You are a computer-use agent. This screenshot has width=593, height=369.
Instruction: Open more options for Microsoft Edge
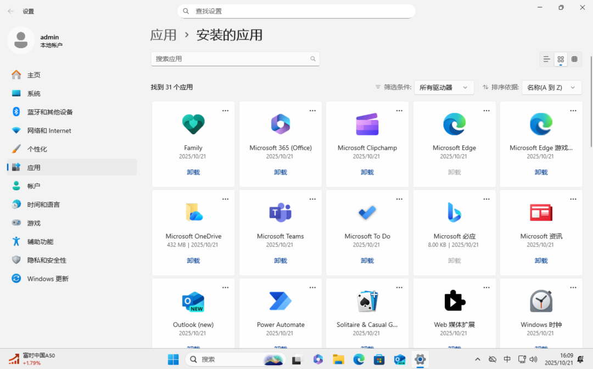[486, 111]
